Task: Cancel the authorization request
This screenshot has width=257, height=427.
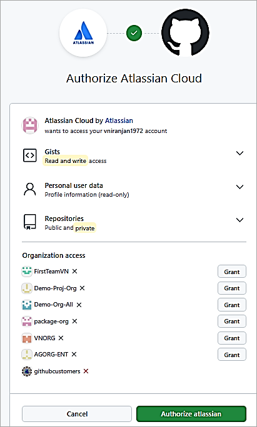Action: (77, 414)
